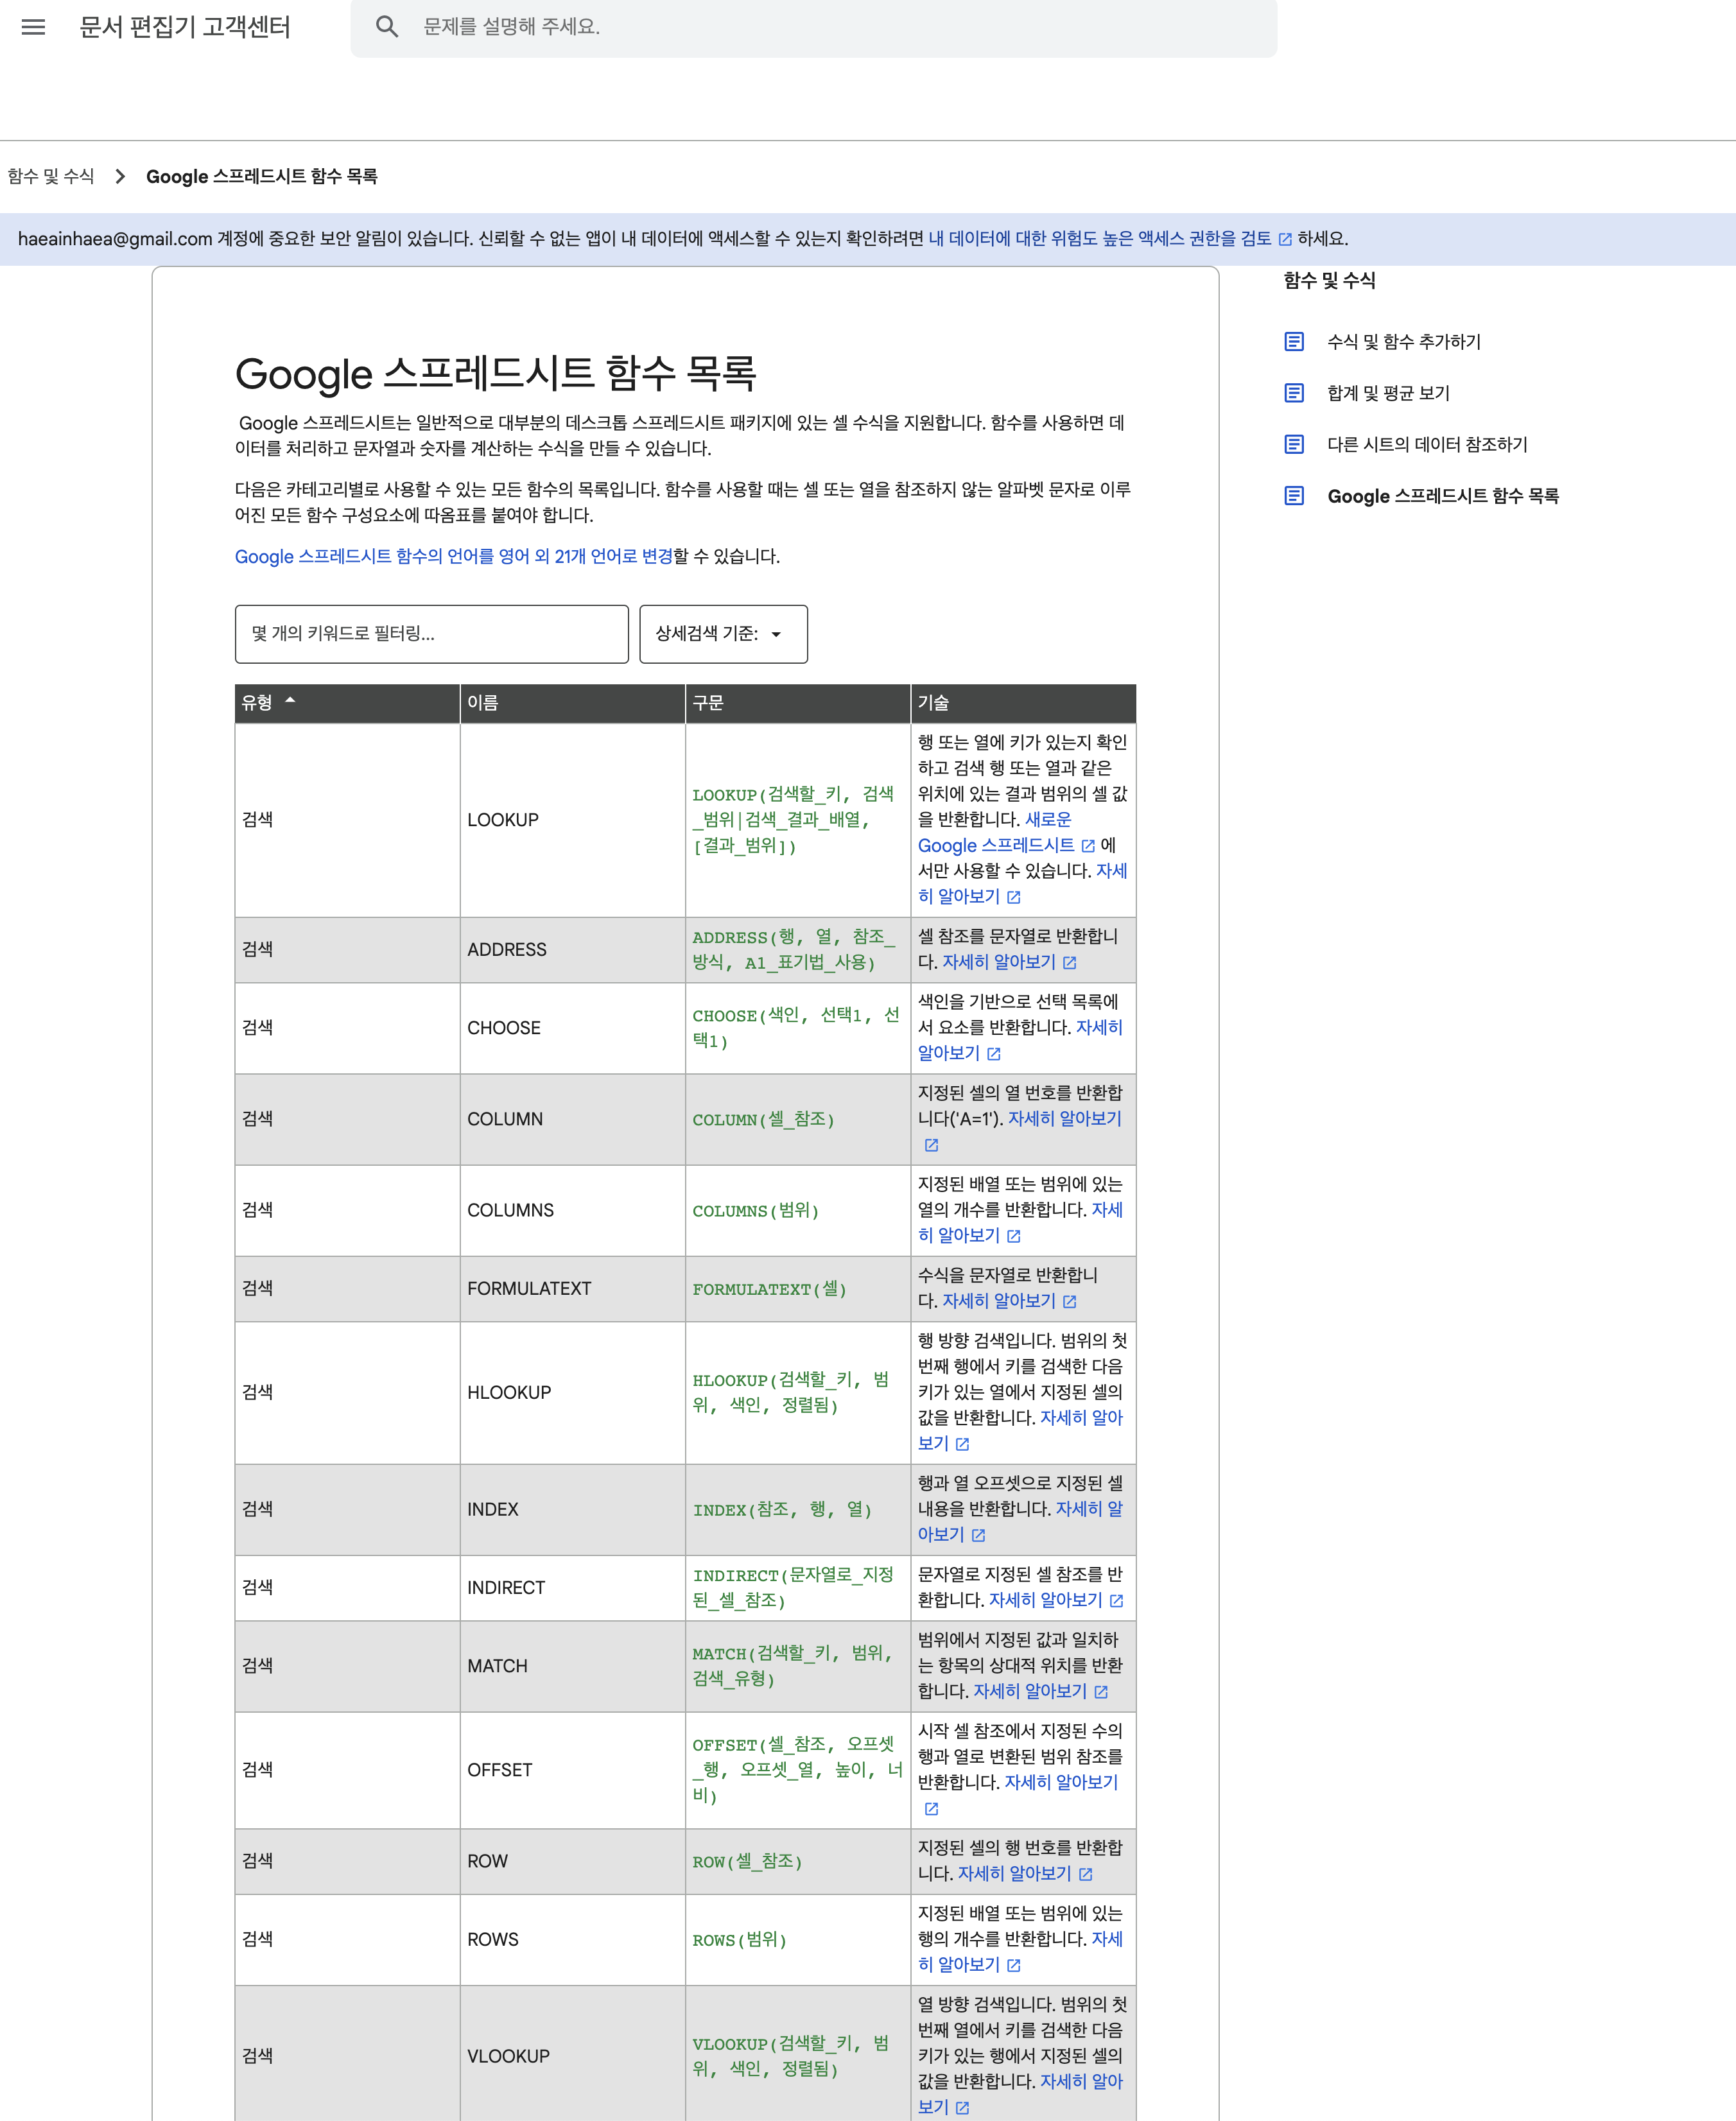Open sidebar item 'Google 스프레드시트 함수 목록'

[1443, 496]
